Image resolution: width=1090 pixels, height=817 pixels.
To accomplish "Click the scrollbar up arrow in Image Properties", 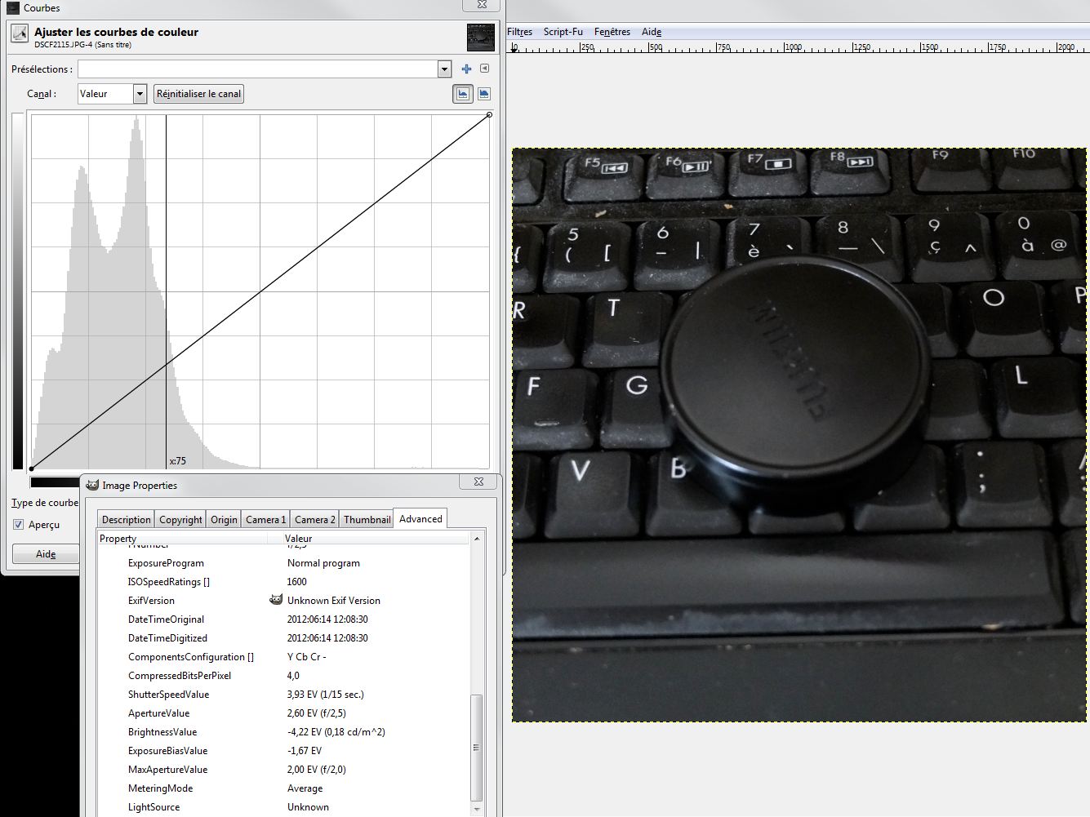I will [x=477, y=539].
